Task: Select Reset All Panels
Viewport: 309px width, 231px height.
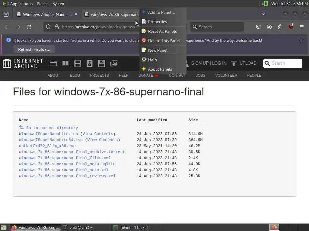Action: pos(163,31)
